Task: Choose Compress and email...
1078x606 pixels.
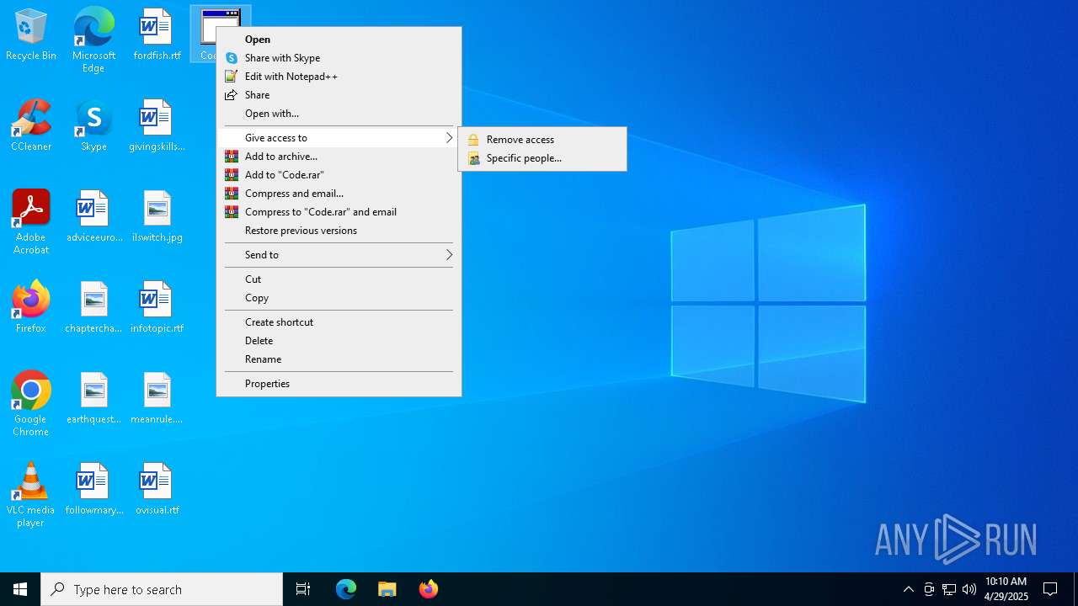Action: point(339,194)
